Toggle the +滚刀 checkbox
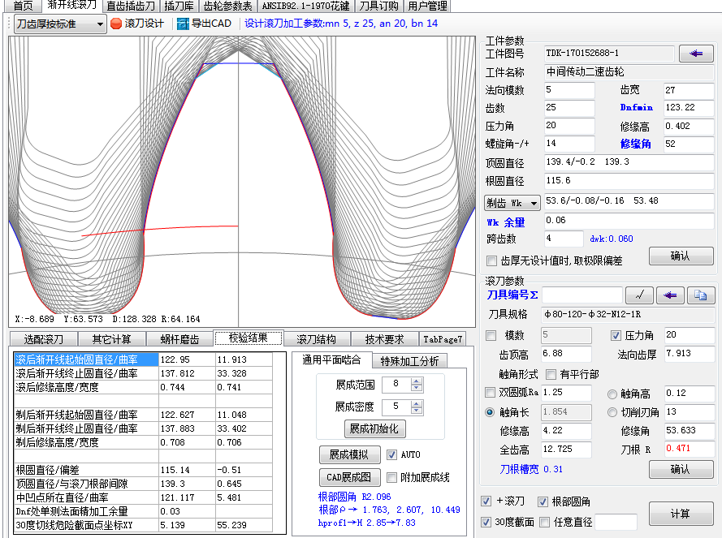 point(486,501)
